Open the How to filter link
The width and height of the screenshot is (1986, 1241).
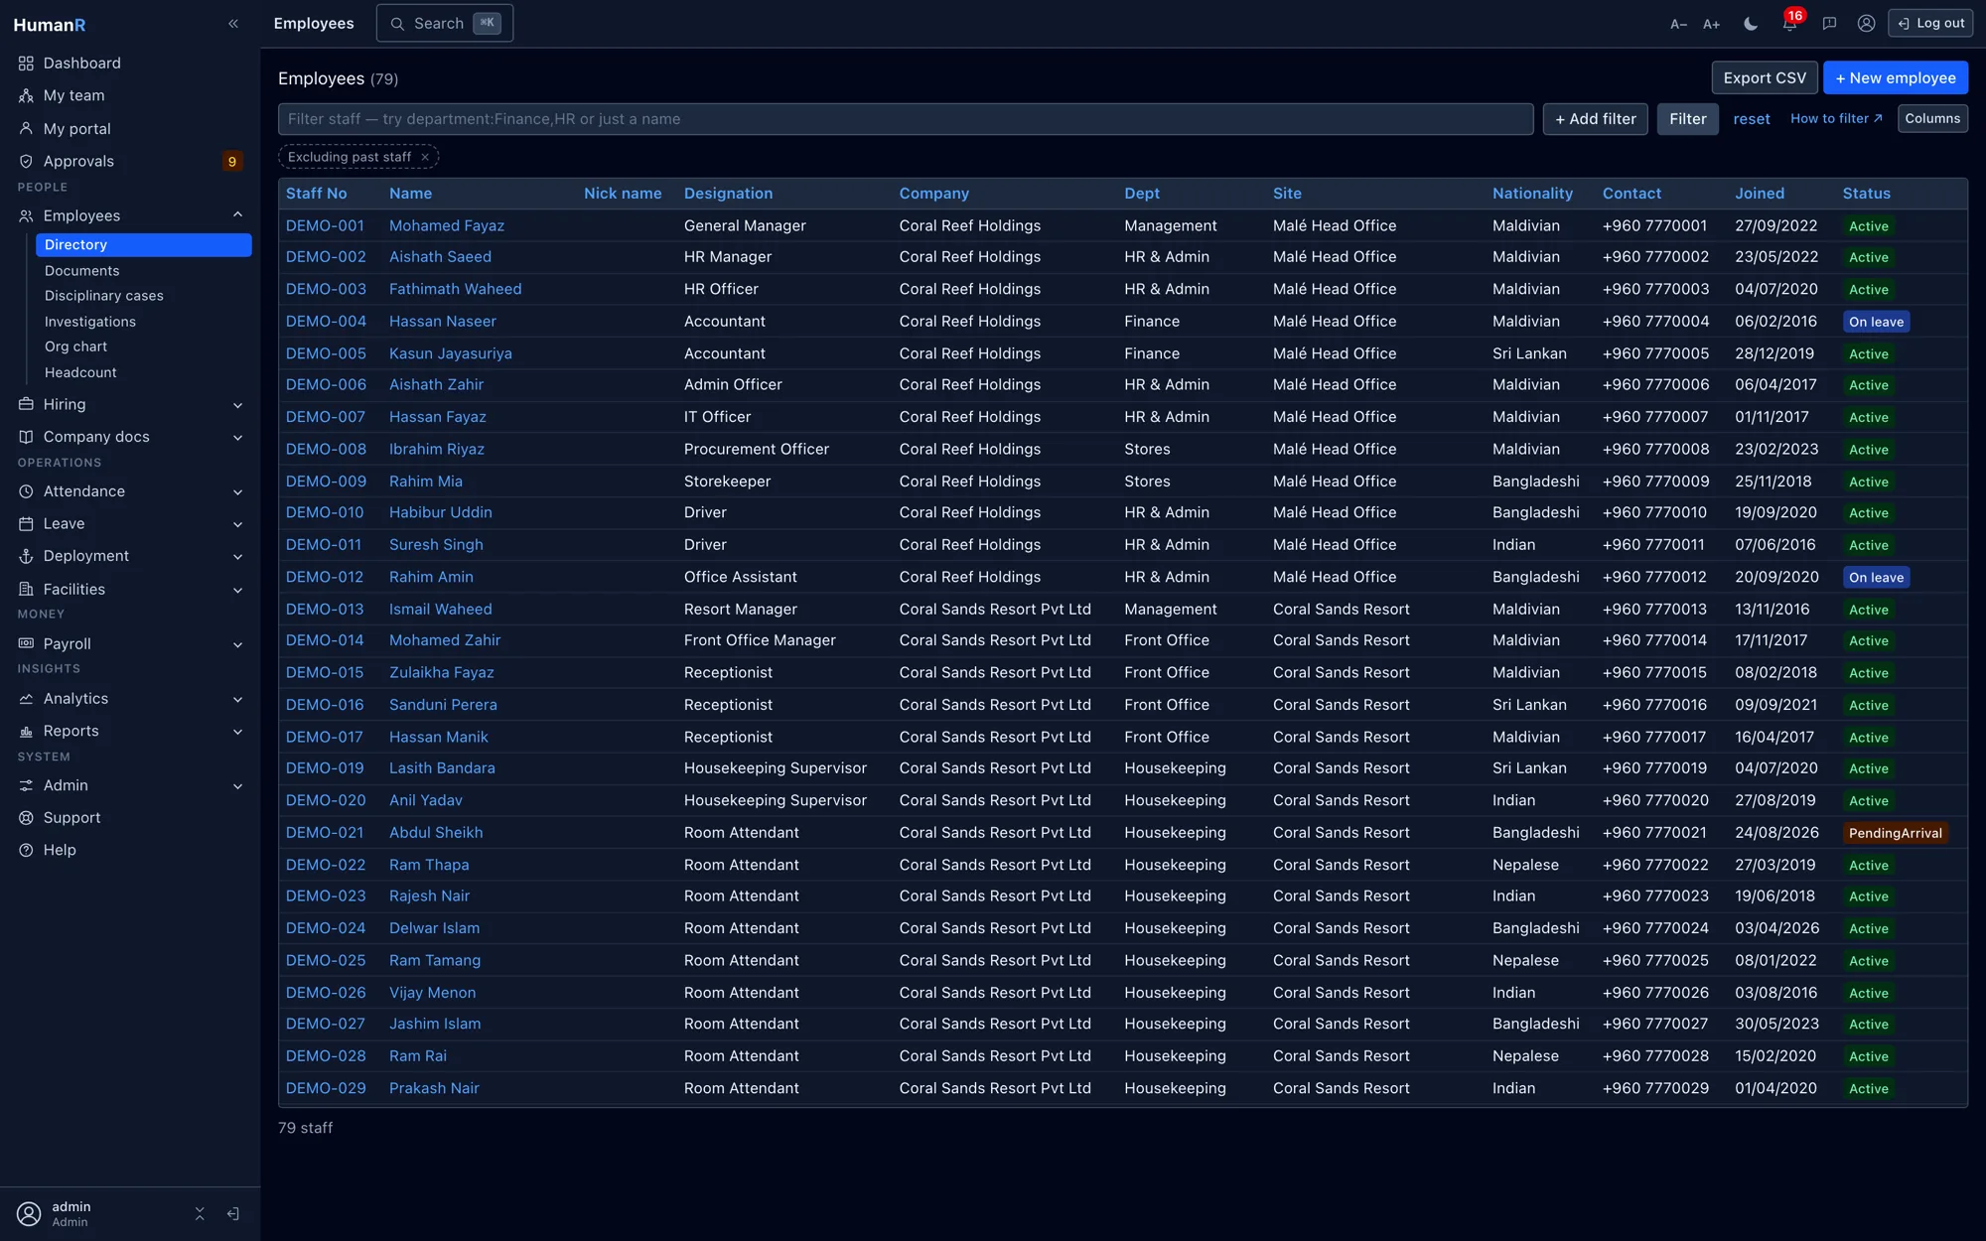click(1836, 118)
